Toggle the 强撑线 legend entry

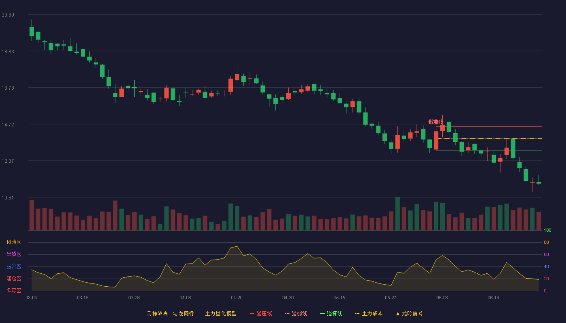click(331, 313)
